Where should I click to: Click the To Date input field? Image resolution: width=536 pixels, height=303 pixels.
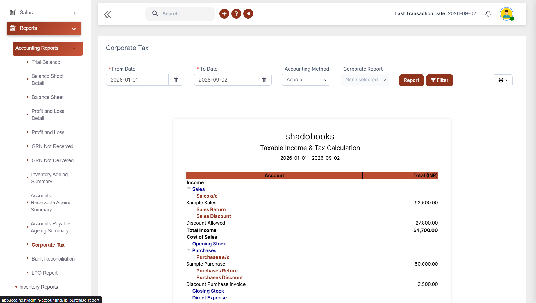(225, 80)
